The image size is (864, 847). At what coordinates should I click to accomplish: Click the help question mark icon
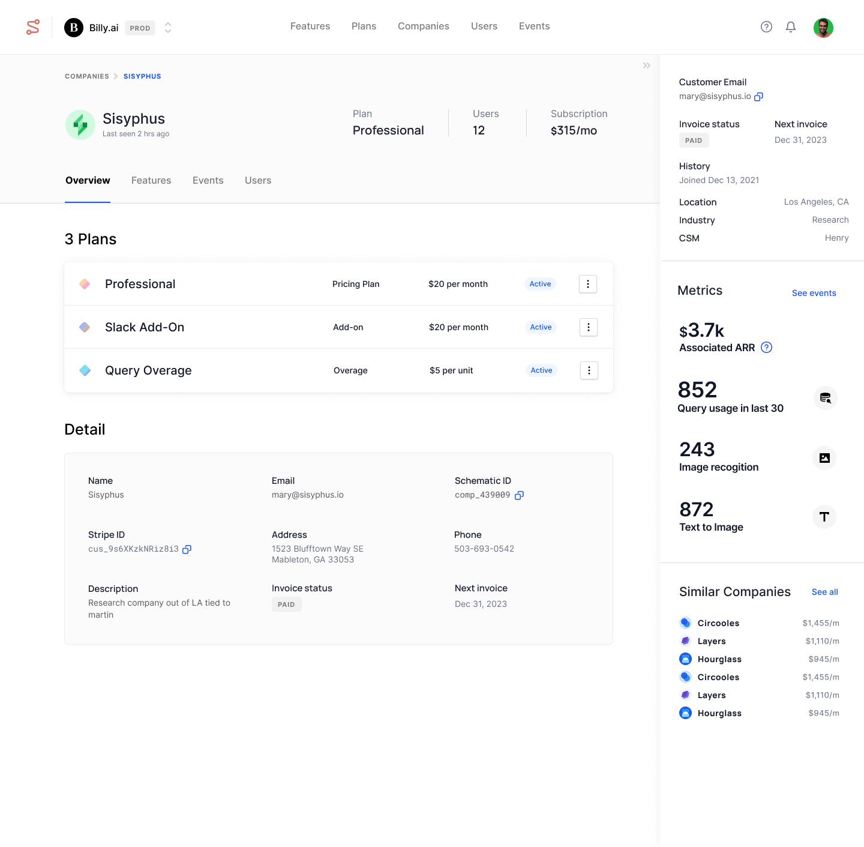766,27
